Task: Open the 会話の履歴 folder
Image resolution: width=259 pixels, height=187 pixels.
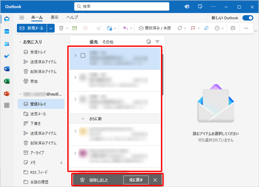Action: point(41,182)
